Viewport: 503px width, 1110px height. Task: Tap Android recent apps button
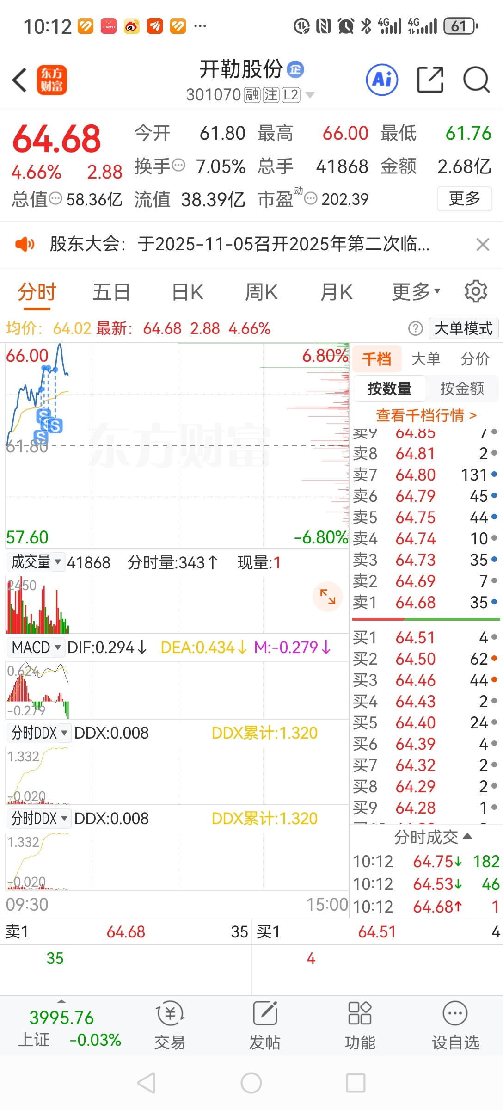(356, 1083)
